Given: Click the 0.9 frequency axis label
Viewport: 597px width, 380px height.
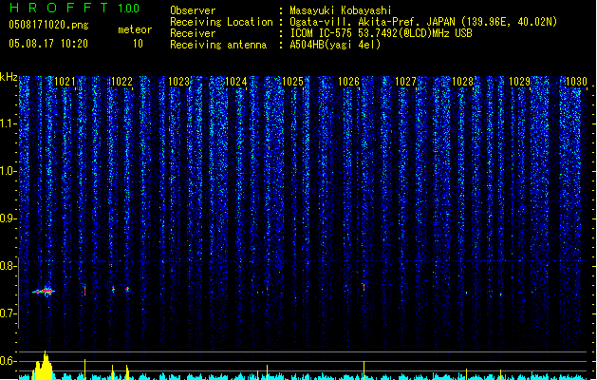Looking at the screenshot, I should tap(8, 218).
